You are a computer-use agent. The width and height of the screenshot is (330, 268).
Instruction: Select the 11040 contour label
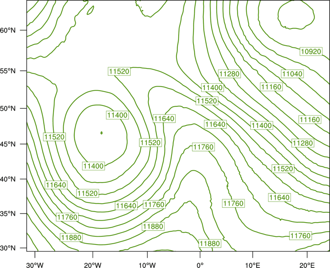(x=292, y=74)
